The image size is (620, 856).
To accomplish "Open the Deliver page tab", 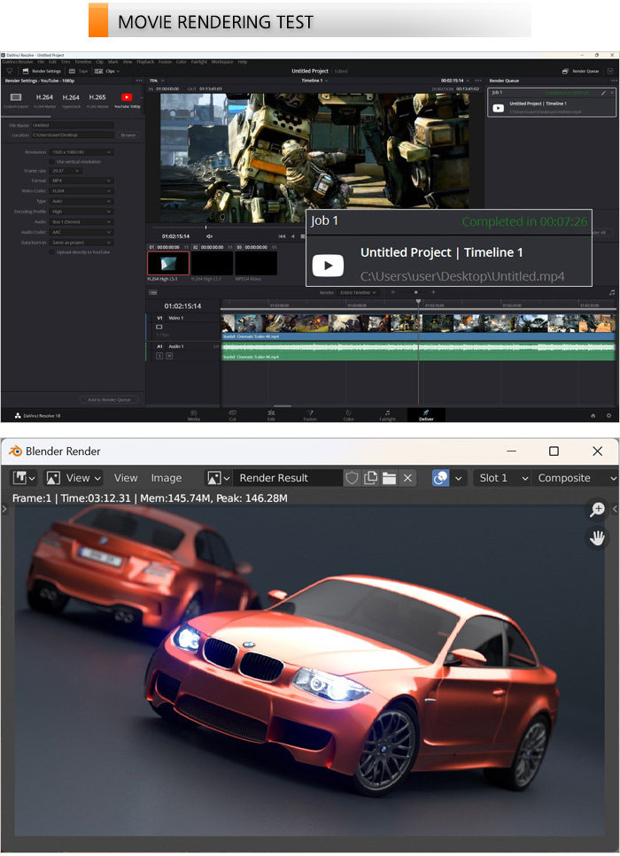I will click(x=426, y=415).
